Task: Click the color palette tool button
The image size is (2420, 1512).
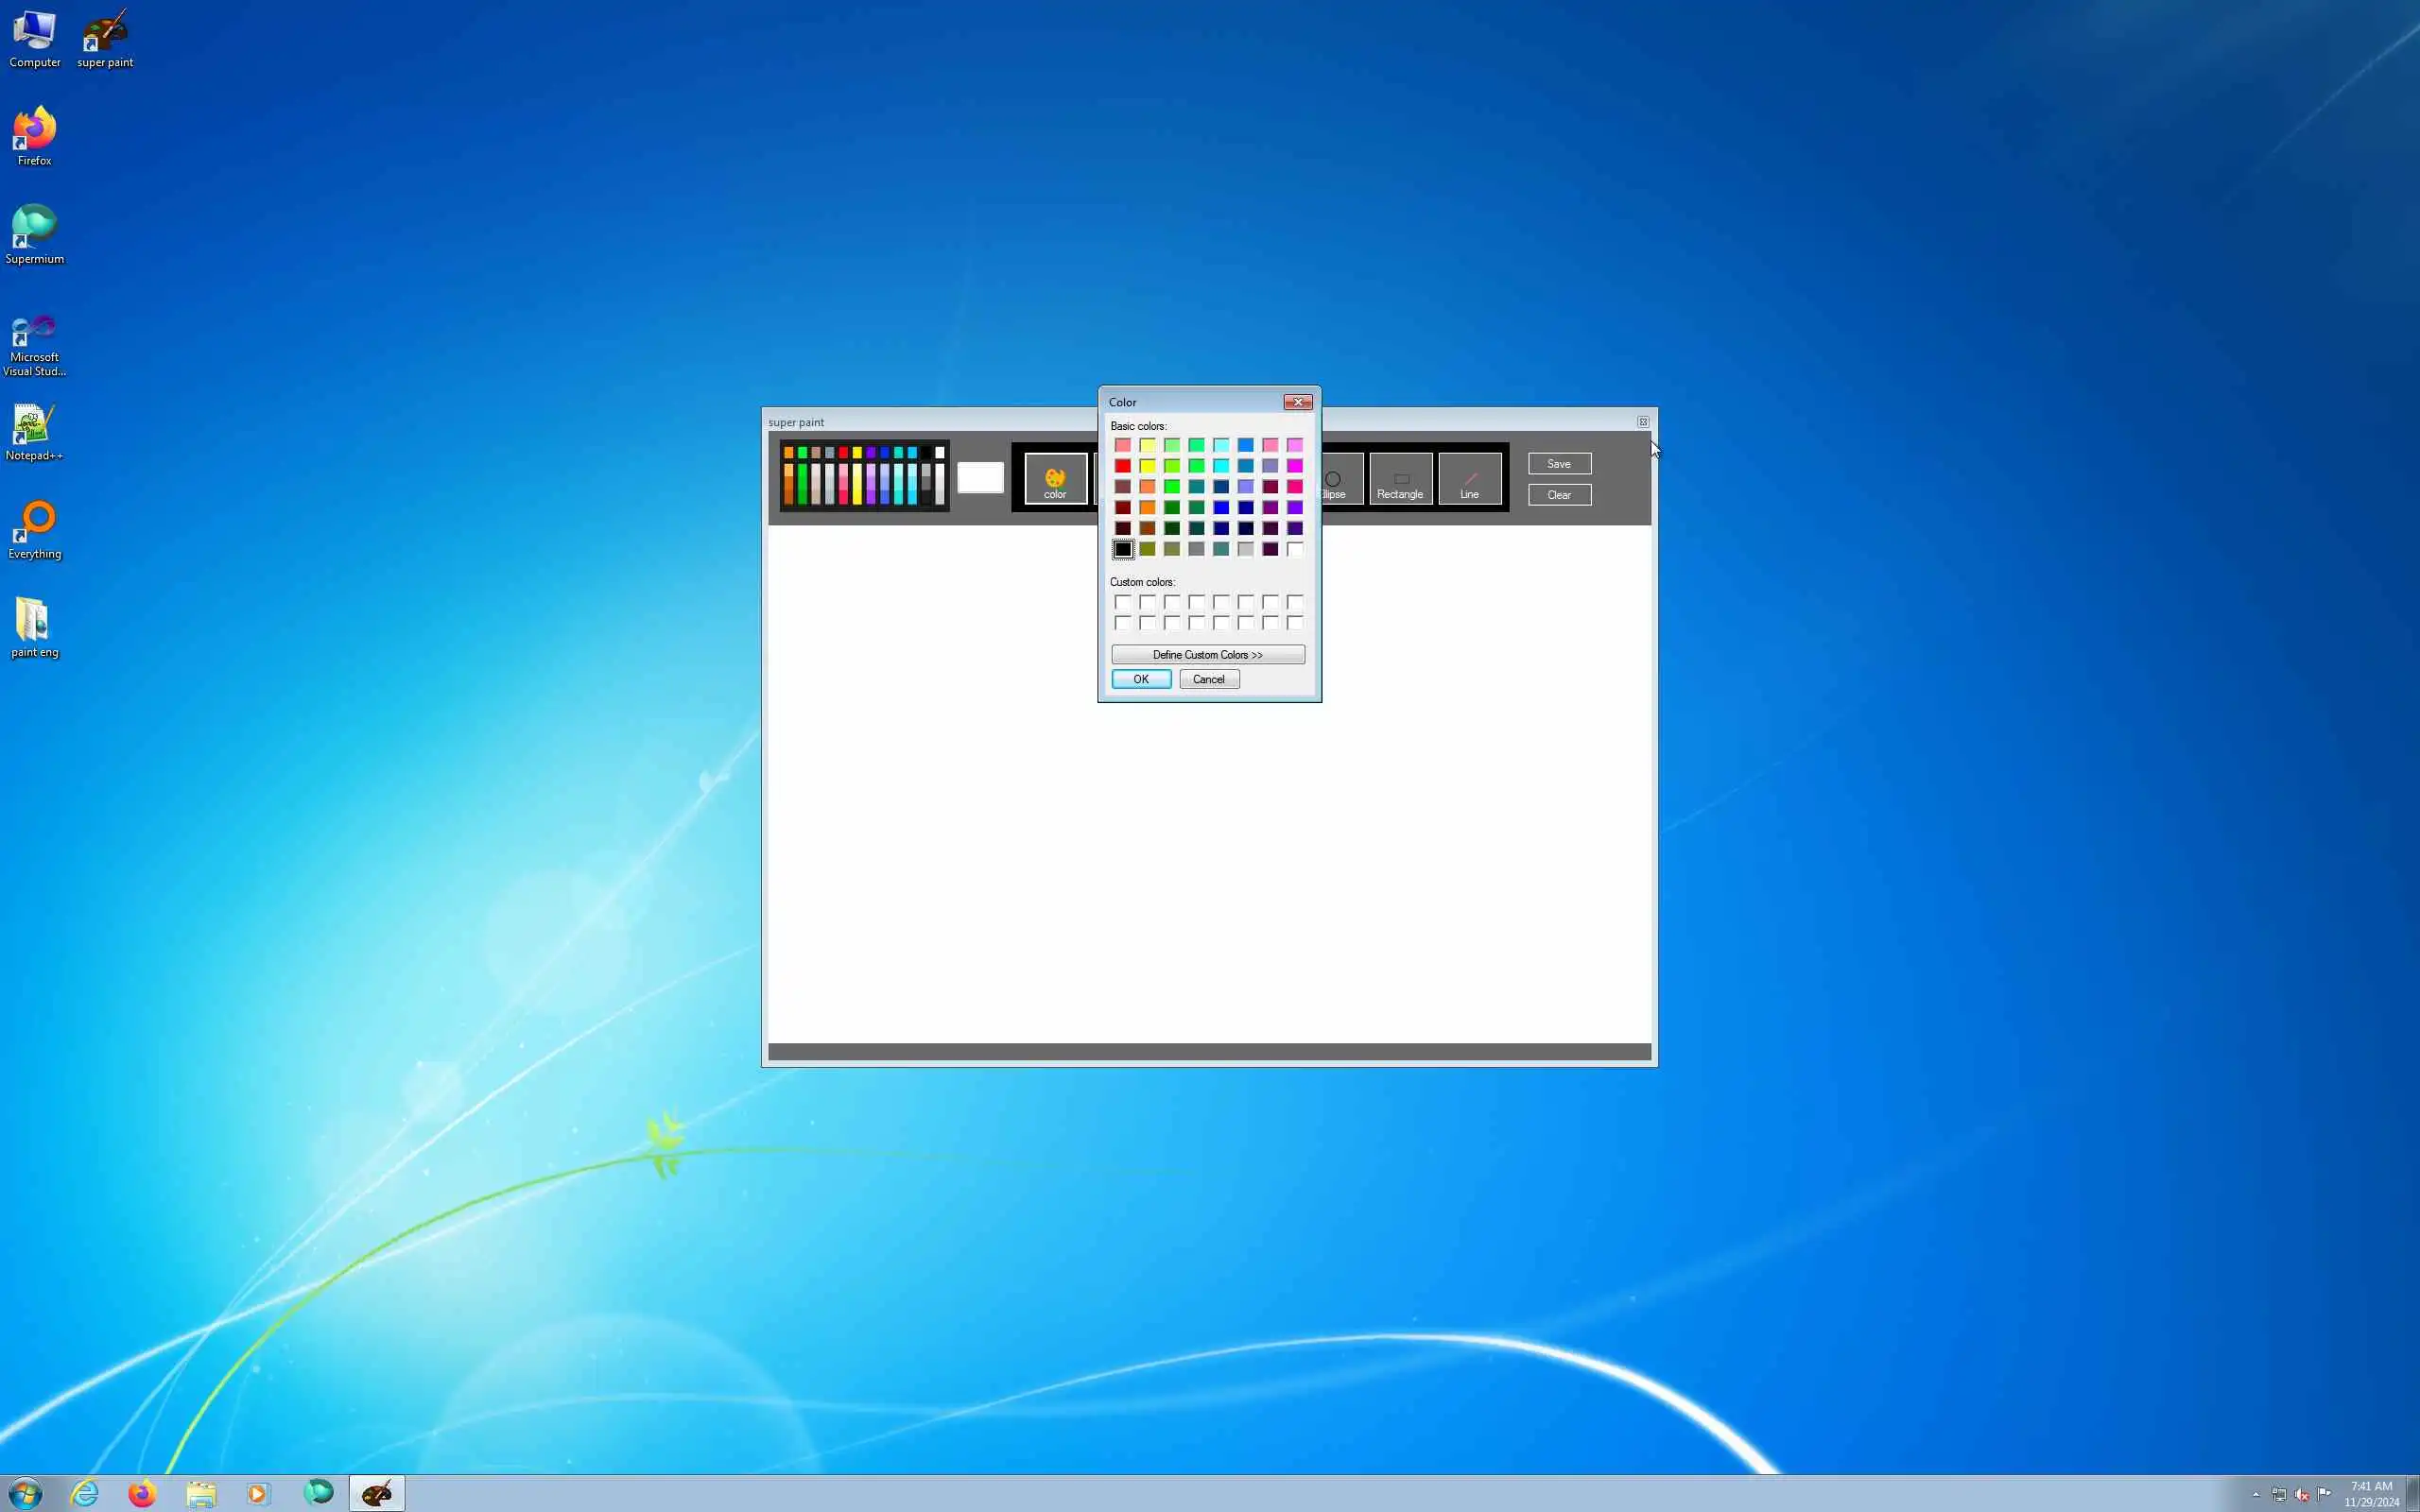Action: coord(1055,479)
